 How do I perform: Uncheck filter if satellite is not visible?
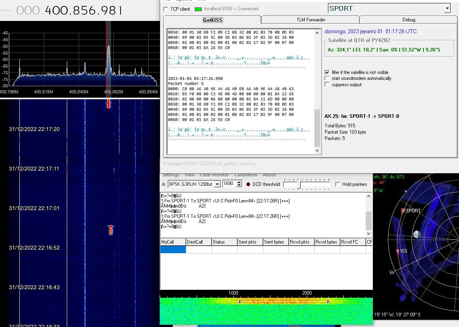tap(327, 72)
